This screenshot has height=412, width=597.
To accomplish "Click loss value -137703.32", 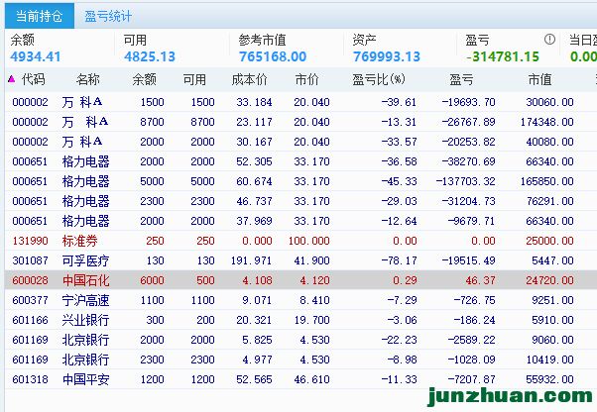I will coord(466,181).
